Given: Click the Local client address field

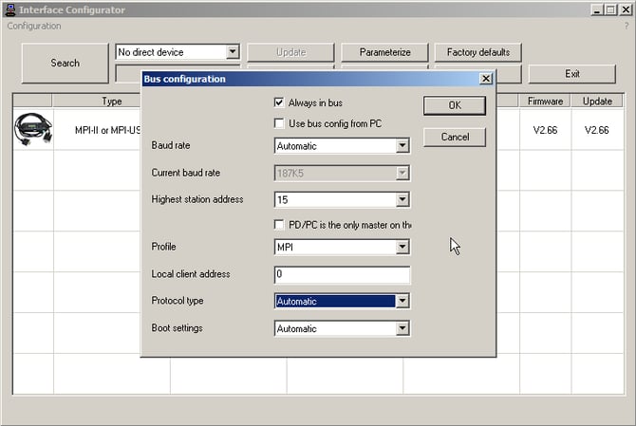Looking at the screenshot, I should (x=342, y=275).
